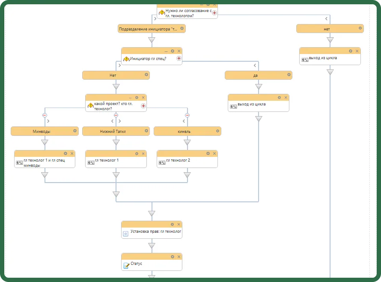Open gear of 'кинель' branch header
The height and width of the screenshot is (282, 381).
pos(217,131)
